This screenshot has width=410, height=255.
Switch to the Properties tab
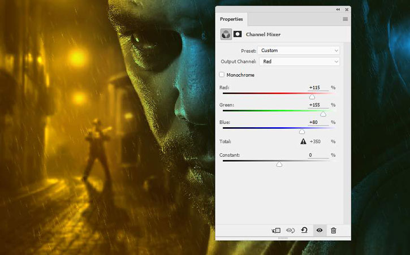click(231, 19)
